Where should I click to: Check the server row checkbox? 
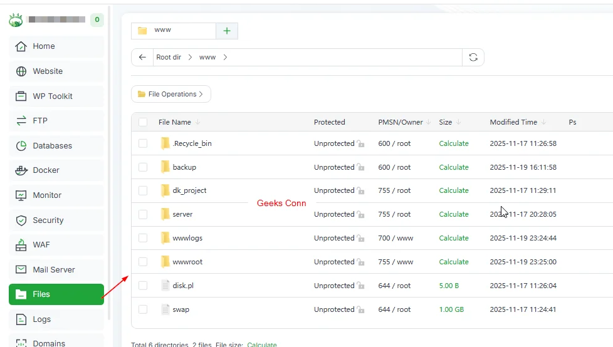coord(143,215)
